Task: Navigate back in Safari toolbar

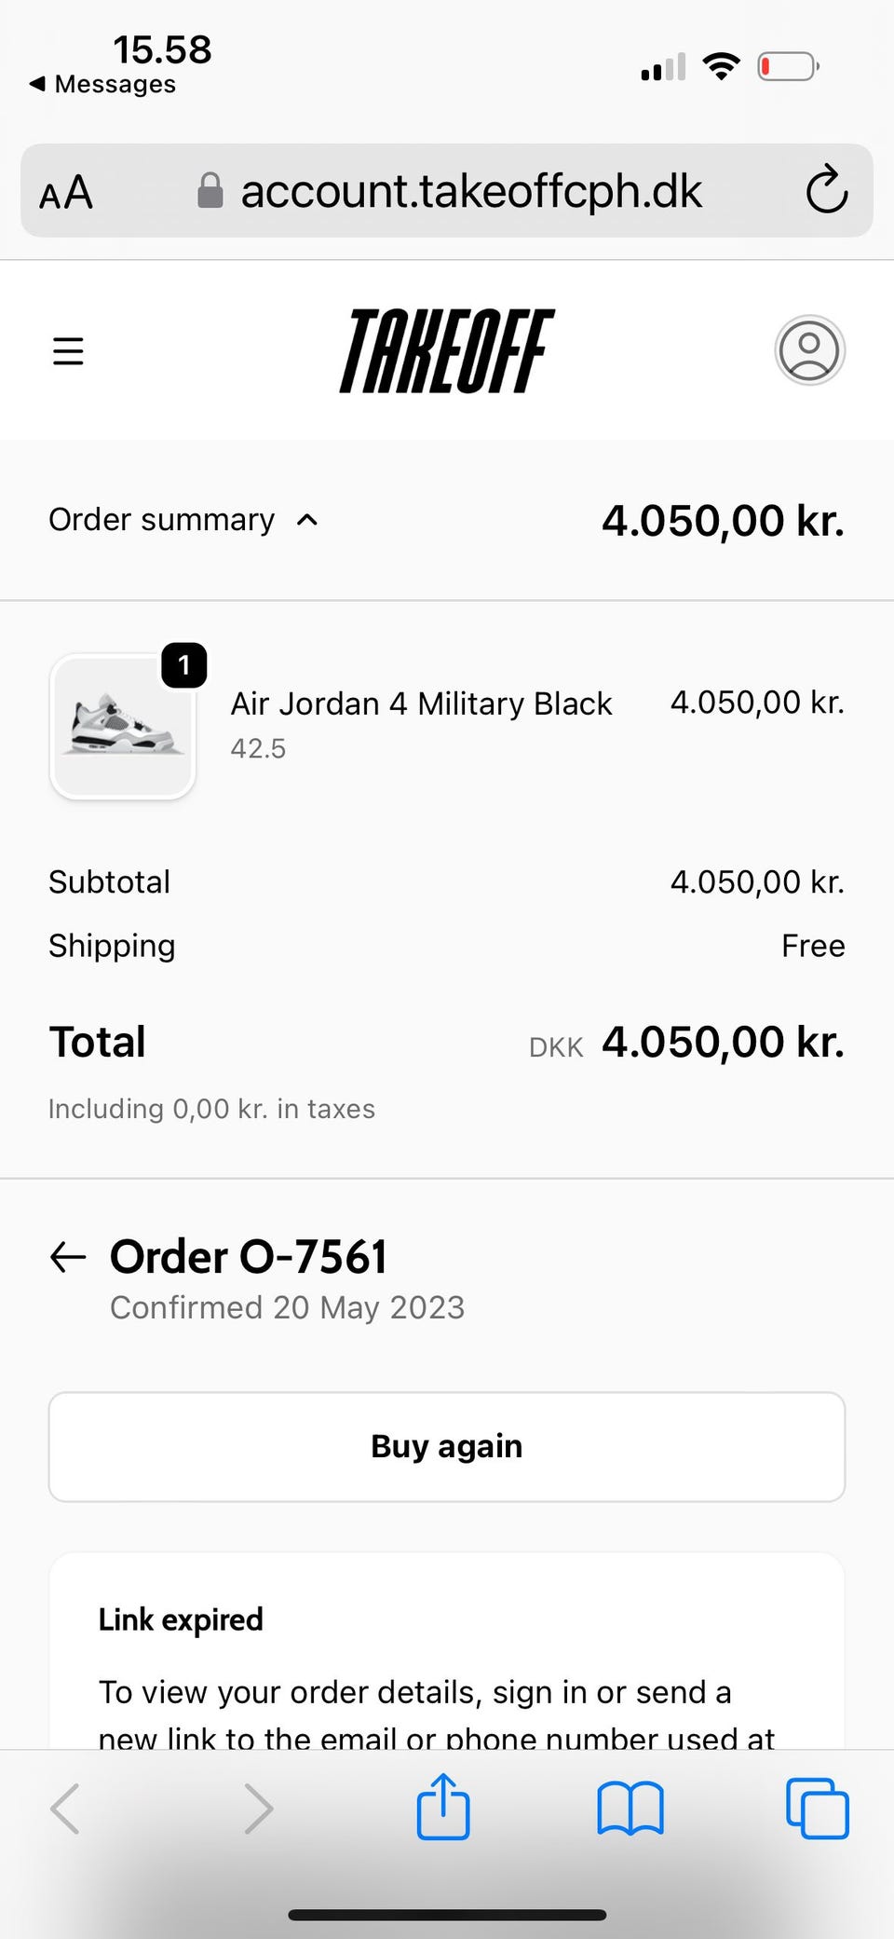Action: click(x=65, y=1809)
